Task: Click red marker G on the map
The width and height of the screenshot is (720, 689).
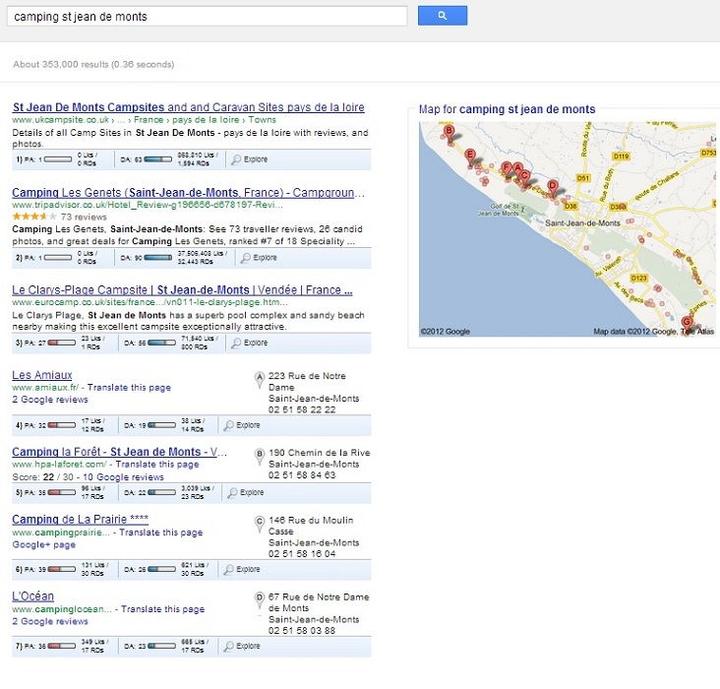Action: tap(687, 324)
